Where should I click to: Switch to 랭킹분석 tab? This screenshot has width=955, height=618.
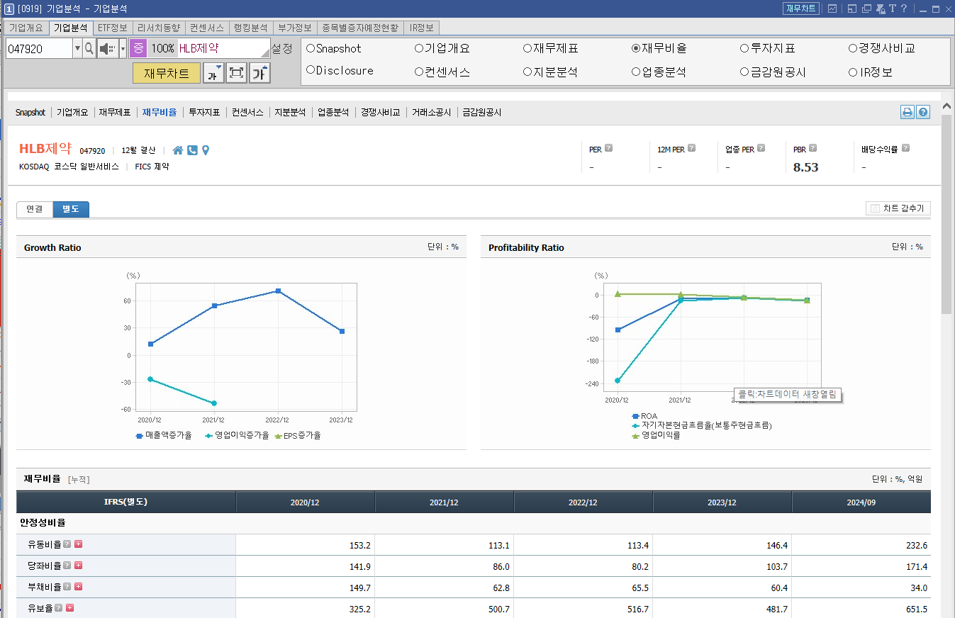(x=251, y=28)
